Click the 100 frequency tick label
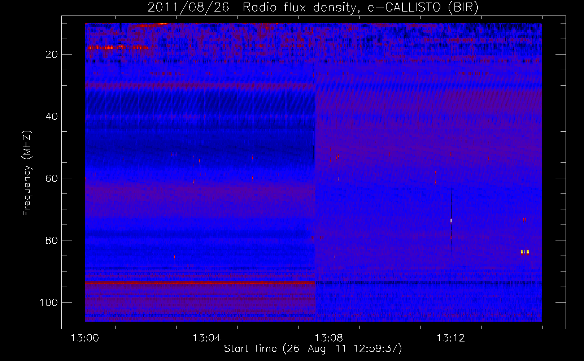Image resolution: width=584 pixels, height=361 pixels. pyautogui.click(x=49, y=302)
